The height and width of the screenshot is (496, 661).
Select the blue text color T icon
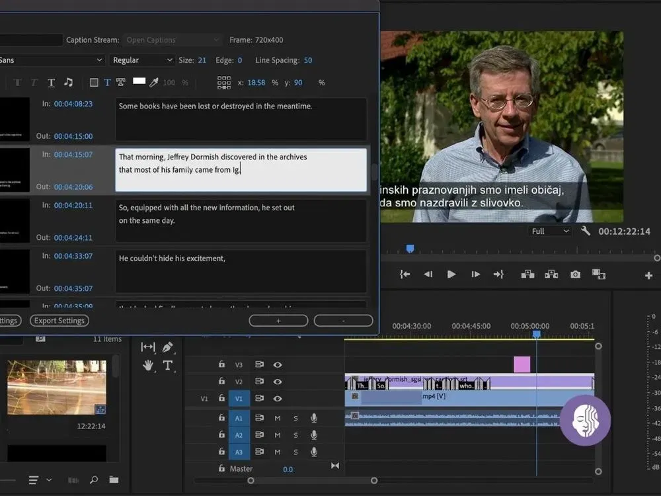108,83
